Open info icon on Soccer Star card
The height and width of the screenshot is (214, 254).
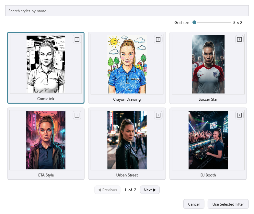pyautogui.click(x=239, y=39)
